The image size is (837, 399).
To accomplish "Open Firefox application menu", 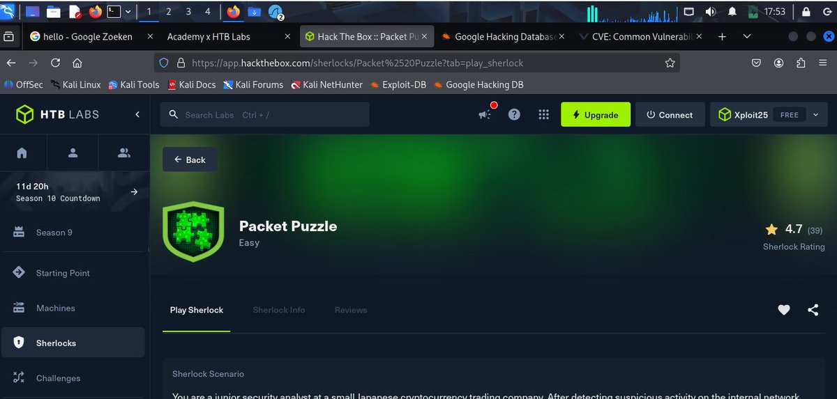I will (x=823, y=63).
